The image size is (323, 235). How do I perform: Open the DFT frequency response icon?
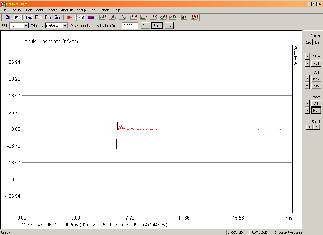pyautogui.click(x=122, y=18)
